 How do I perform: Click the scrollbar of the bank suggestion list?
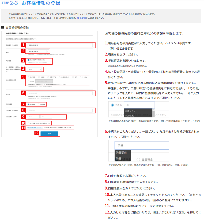pos(153,113)
